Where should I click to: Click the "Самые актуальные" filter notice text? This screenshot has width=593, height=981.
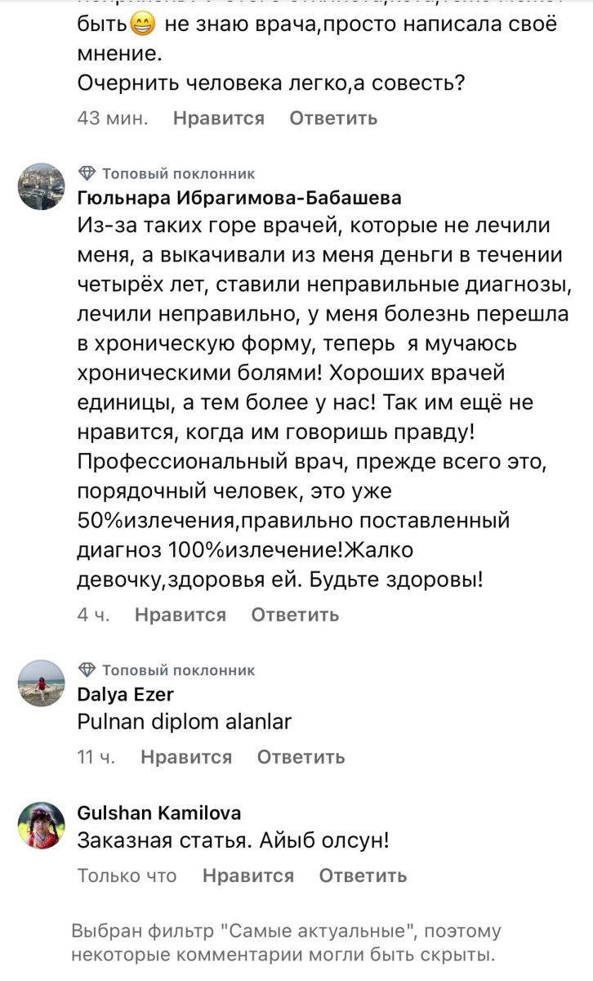[286, 943]
